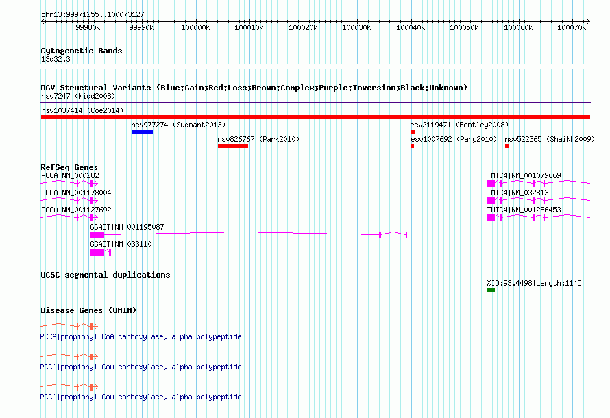Viewport: 610px width, 418px height.
Task: Click the Cytogenetic Bands track title
Action: 82,51
